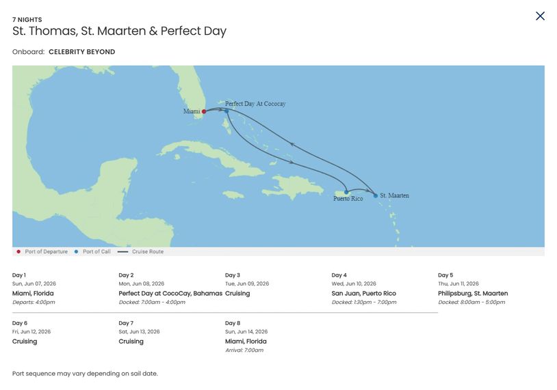Select the St. Maarten port dot on the map
557x390 pixels.
click(376, 195)
